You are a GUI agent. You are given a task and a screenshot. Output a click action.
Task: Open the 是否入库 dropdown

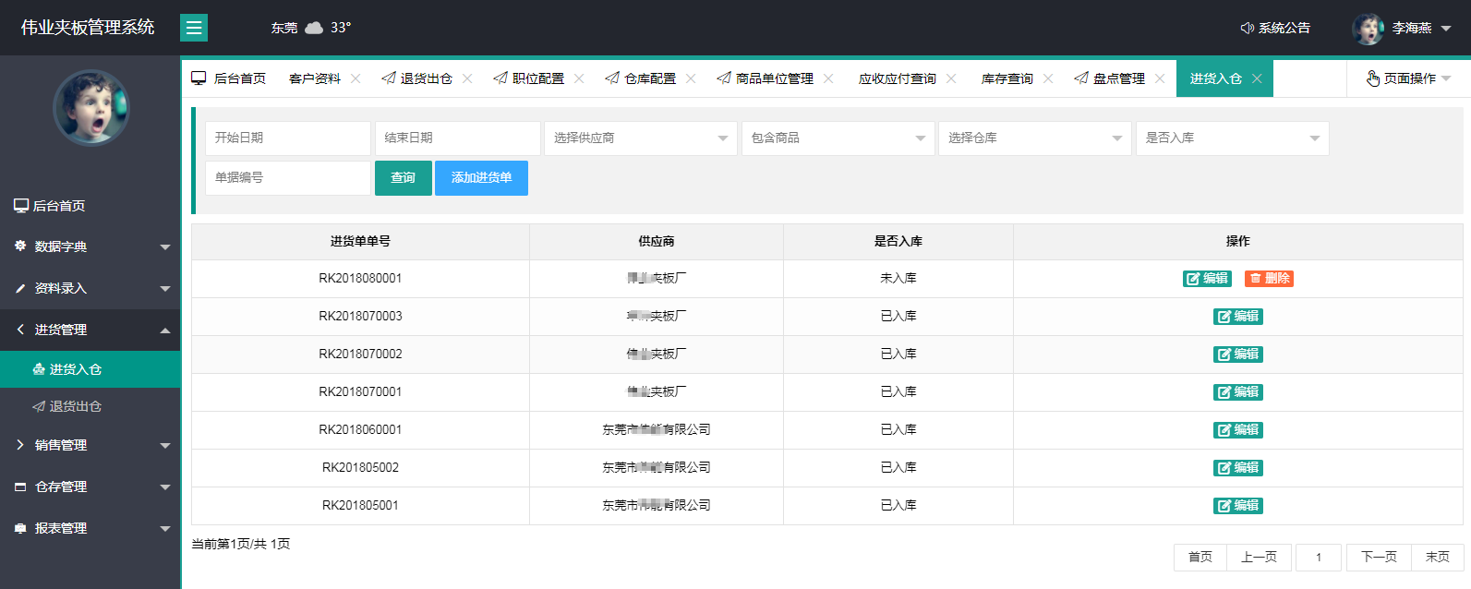tap(1232, 138)
